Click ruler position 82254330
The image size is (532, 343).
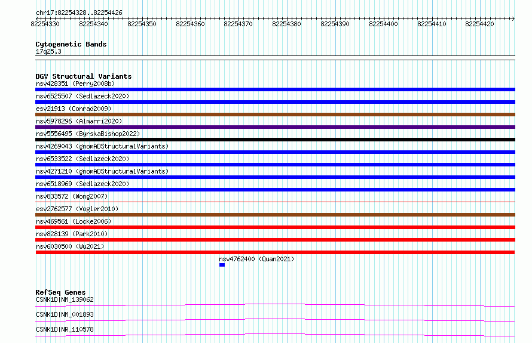pyautogui.click(x=45, y=24)
